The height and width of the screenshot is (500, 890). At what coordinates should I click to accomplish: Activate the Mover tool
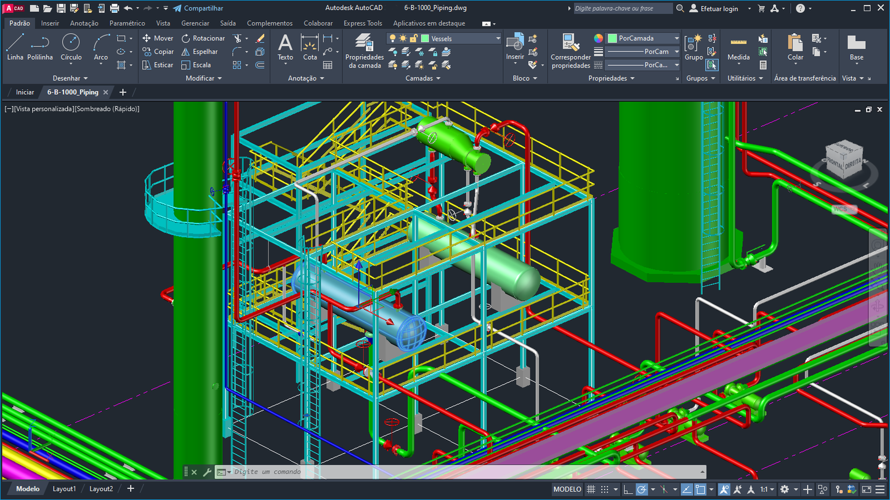[158, 38]
